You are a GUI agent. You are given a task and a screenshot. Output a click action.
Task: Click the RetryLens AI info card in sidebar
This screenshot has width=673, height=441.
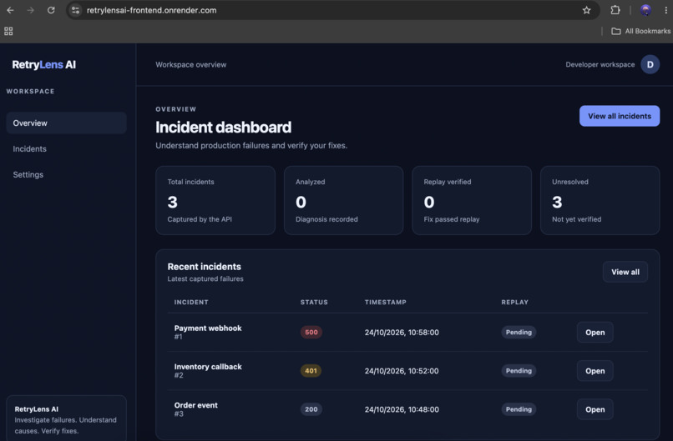[66, 418]
